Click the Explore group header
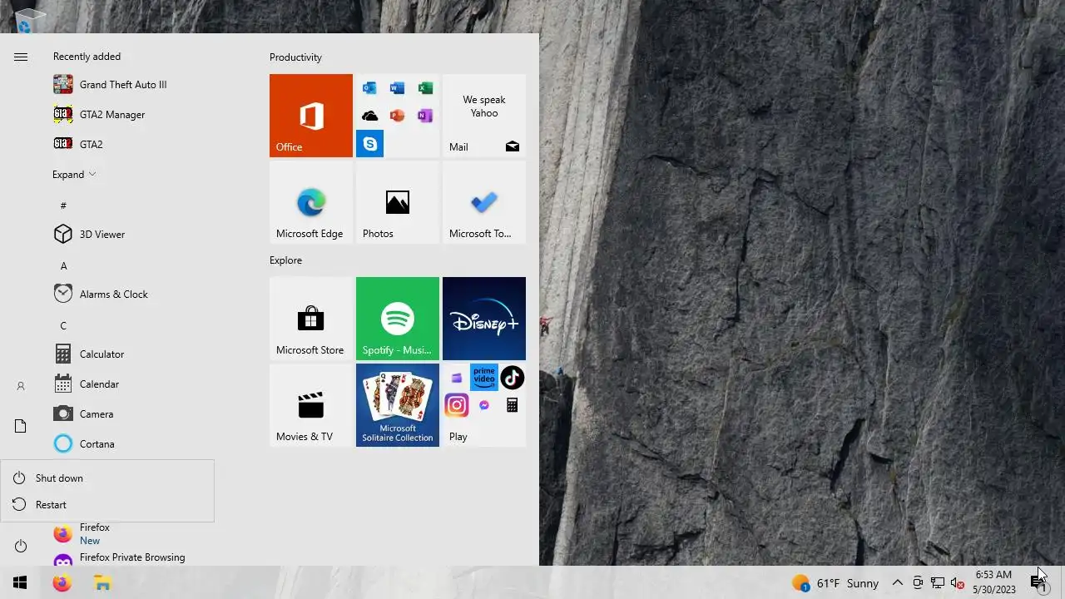Image resolution: width=1065 pixels, height=599 pixels. [x=285, y=260]
